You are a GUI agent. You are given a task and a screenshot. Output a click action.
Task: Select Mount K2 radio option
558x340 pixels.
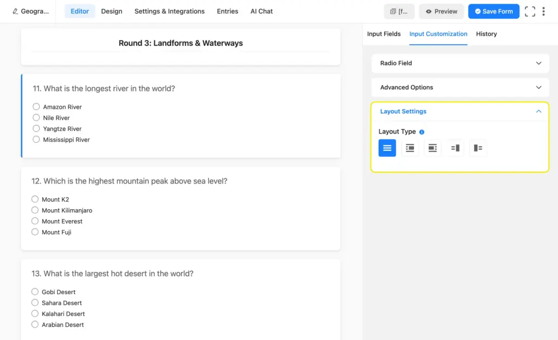pyautogui.click(x=35, y=199)
